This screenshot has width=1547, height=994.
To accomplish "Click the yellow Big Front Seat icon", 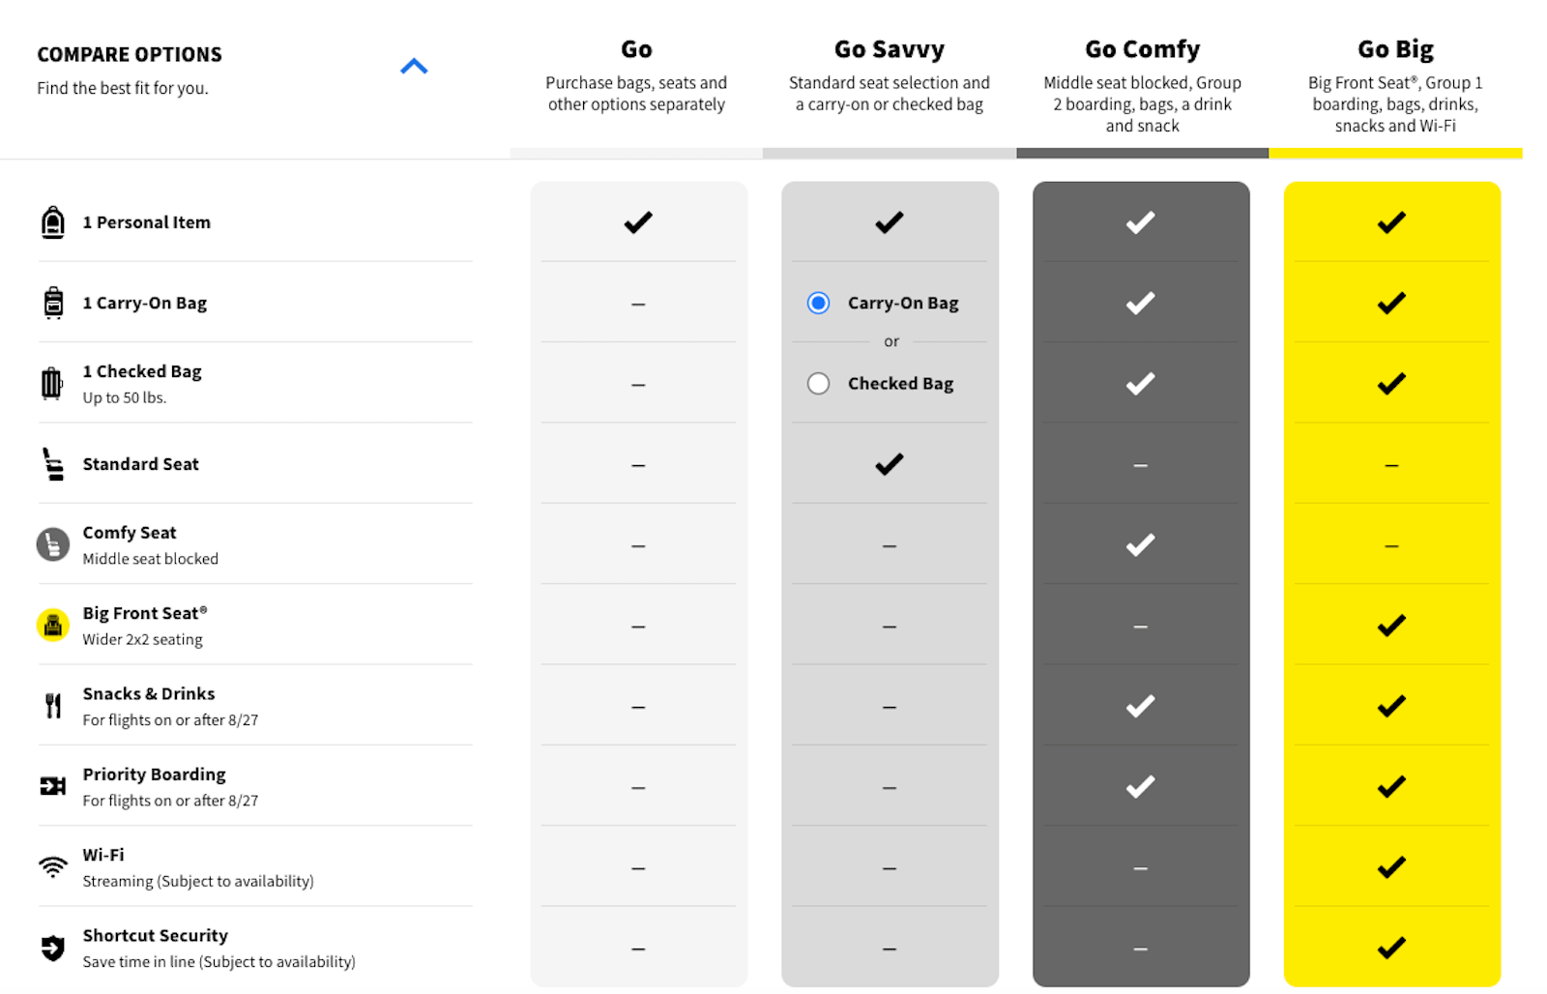I will pyautogui.click(x=53, y=626).
